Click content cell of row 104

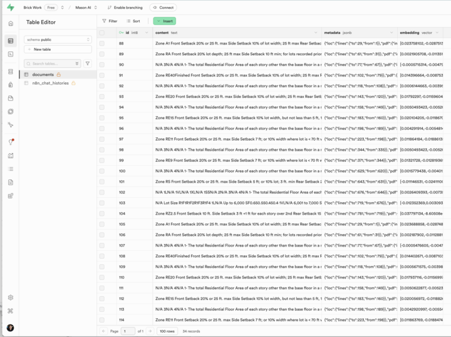[238, 213]
